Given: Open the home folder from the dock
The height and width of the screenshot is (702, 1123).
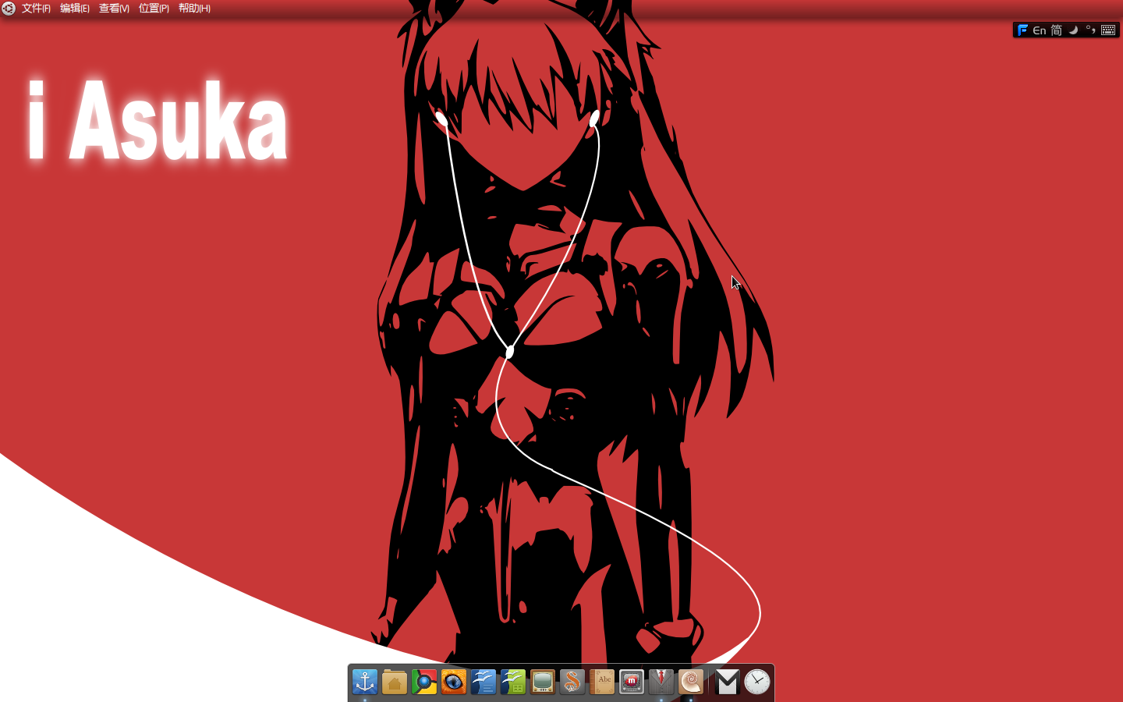Looking at the screenshot, I should [x=395, y=682].
